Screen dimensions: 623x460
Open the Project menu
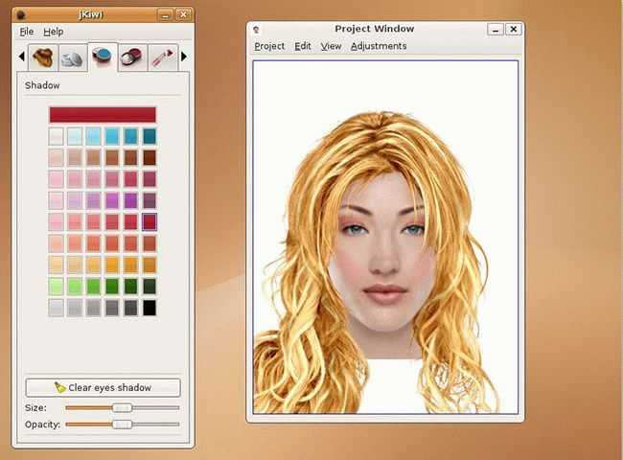[x=269, y=46]
